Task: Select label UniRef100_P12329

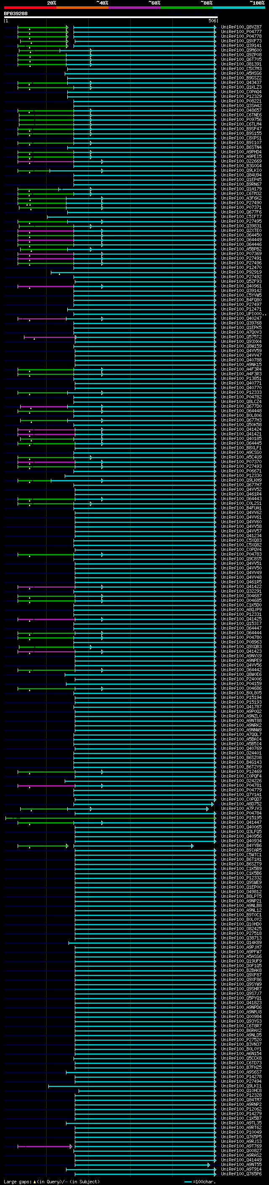Action: point(241,97)
